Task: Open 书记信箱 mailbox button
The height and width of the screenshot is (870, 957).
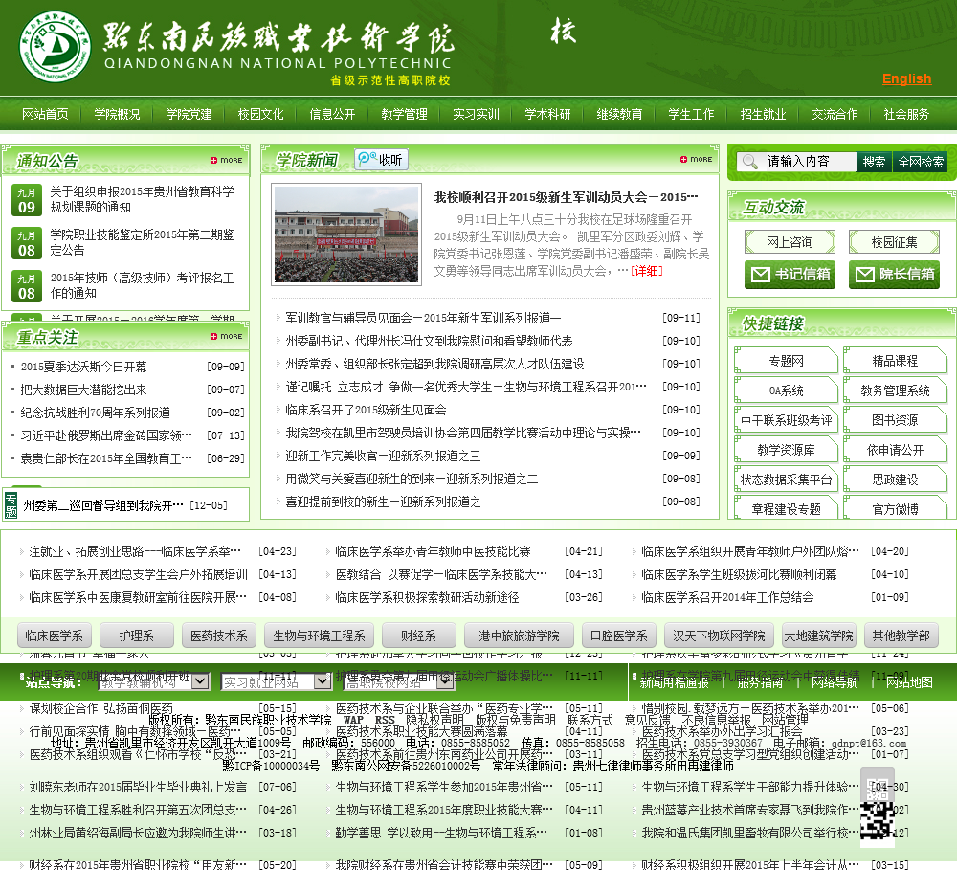Action: point(790,275)
